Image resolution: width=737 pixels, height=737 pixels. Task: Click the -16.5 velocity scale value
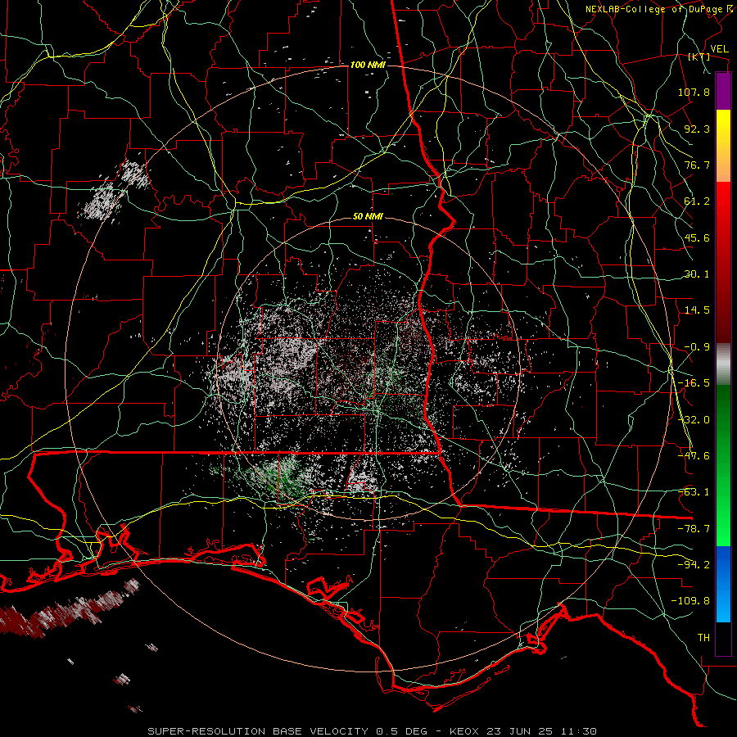694,383
